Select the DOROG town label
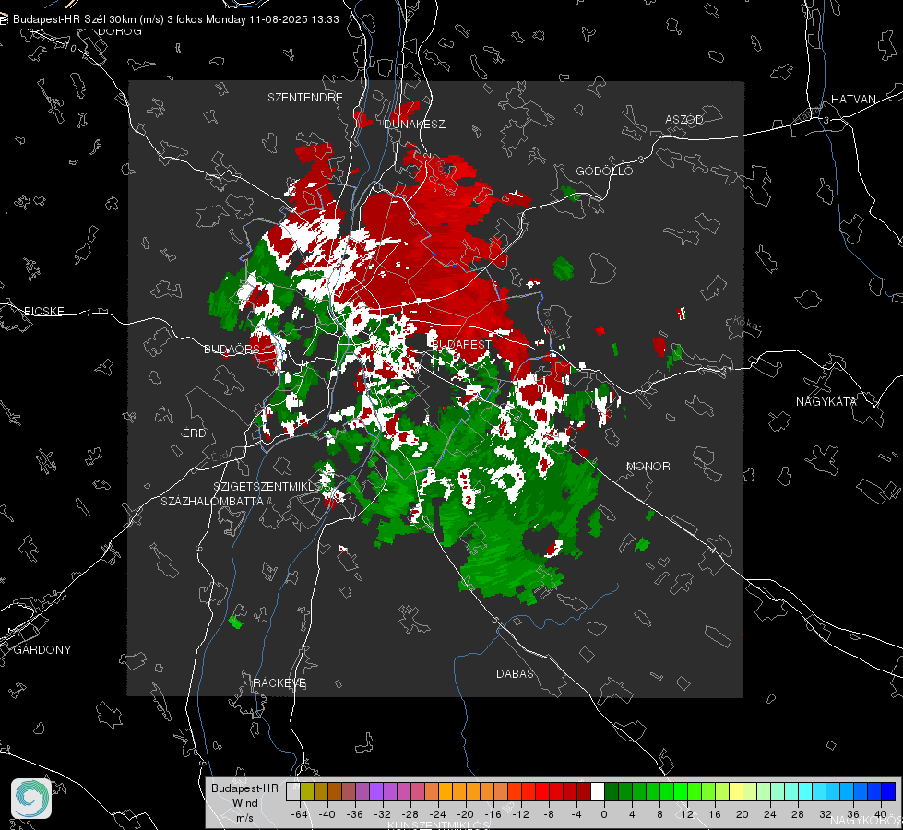Viewport: 903px width, 830px height. pos(120,31)
